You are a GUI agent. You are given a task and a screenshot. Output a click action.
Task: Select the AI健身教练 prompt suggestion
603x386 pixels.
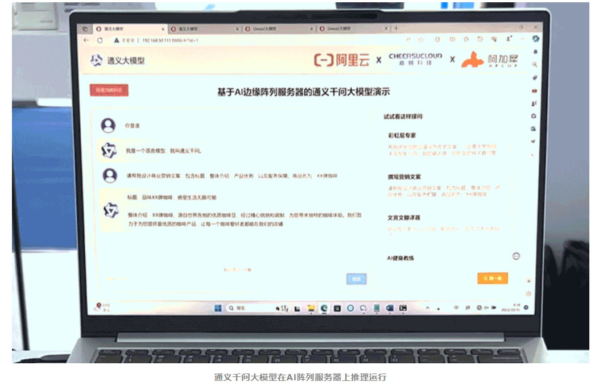(x=400, y=258)
